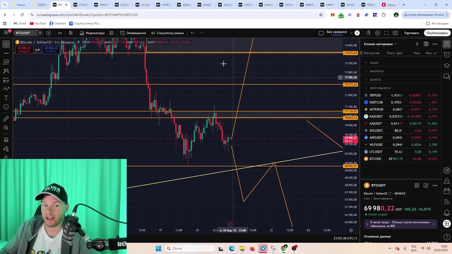Add a symbol to the watchlist
452x254 pixels.
coord(417,44)
